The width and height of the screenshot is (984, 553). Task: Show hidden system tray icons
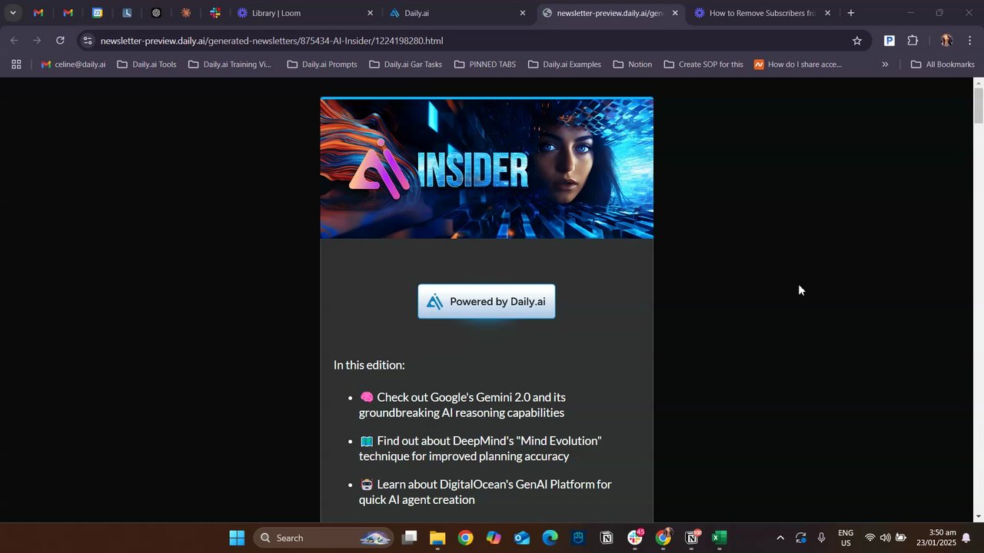pos(780,538)
